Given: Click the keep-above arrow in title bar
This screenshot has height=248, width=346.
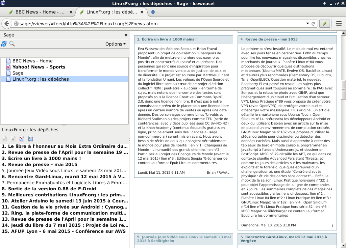Looking at the screenshot, I should point(325,3).
